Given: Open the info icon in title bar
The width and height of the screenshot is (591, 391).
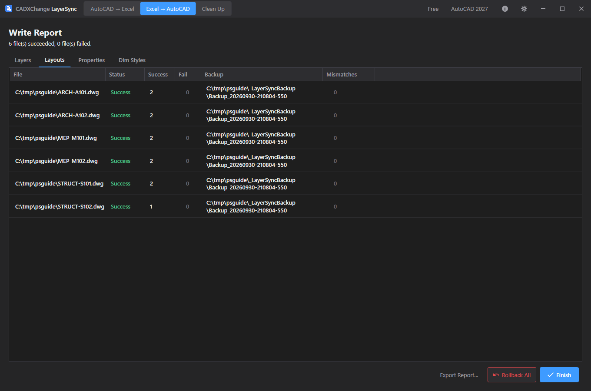Looking at the screenshot, I should tap(505, 9).
